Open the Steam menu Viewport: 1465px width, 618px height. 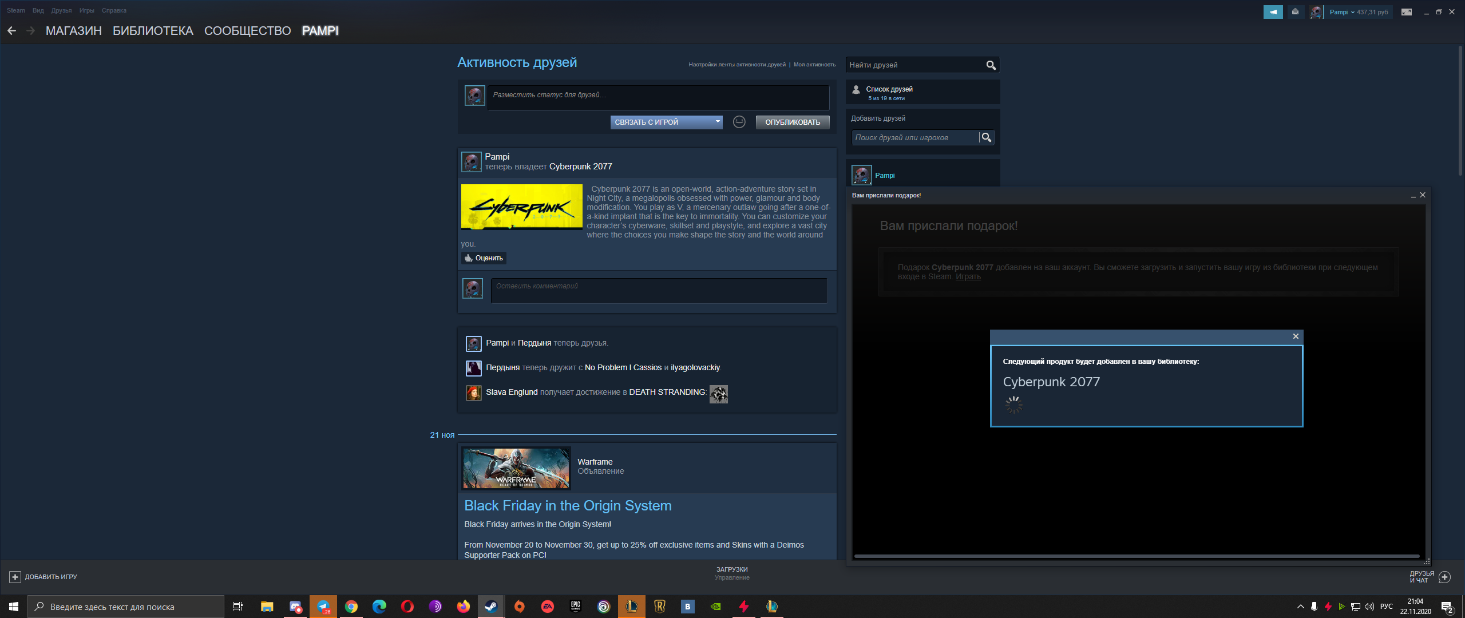click(x=16, y=10)
